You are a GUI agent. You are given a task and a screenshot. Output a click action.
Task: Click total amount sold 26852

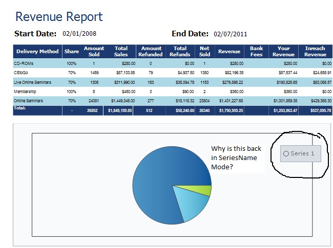pyautogui.click(x=92, y=110)
